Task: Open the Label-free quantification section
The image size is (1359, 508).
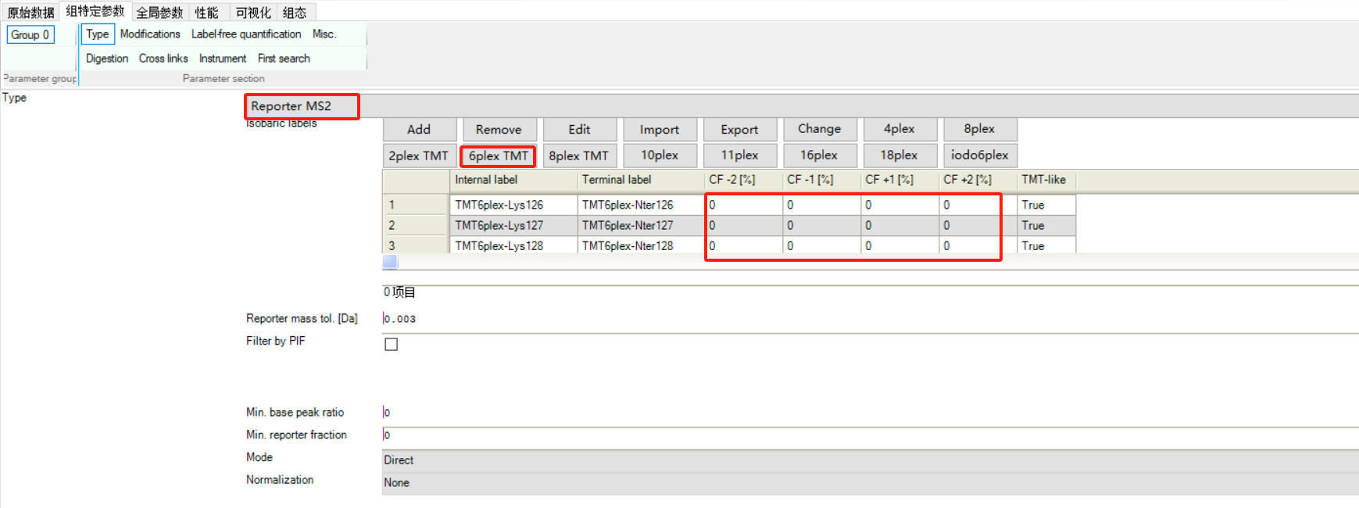Action: (246, 34)
